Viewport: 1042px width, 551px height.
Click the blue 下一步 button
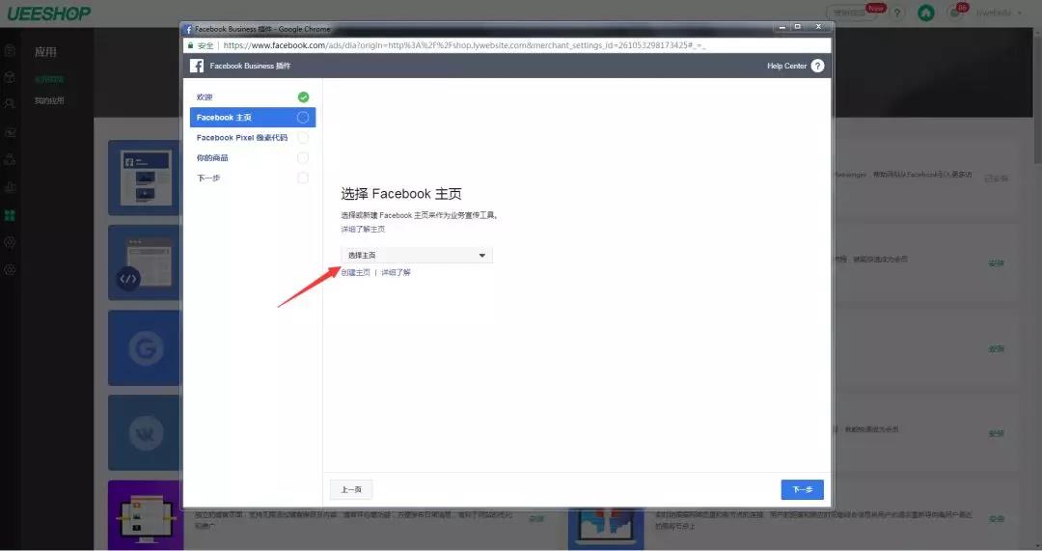point(802,490)
